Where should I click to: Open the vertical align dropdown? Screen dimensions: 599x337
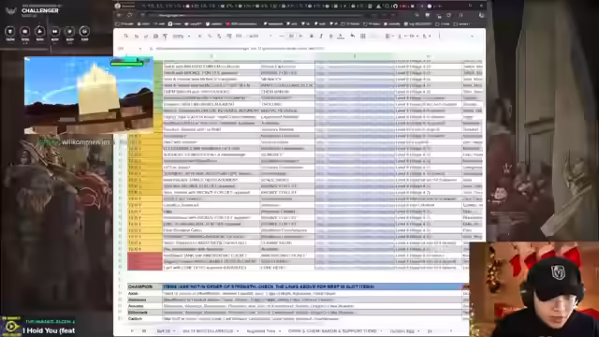click(401, 36)
